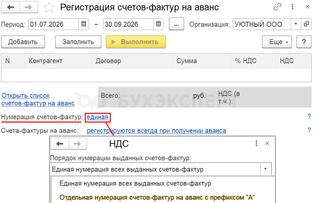
Task: Select the НДС column header
Action: click(x=293, y=61)
